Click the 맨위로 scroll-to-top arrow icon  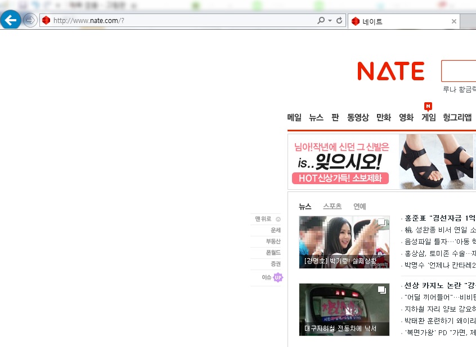pyautogui.click(x=278, y=219)
